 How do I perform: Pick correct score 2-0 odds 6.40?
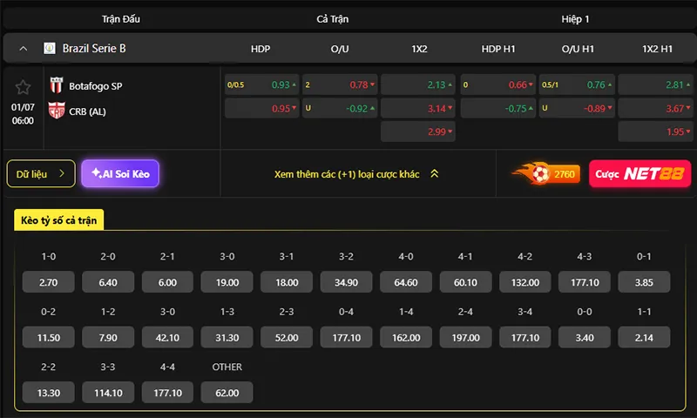pos(108,282)
